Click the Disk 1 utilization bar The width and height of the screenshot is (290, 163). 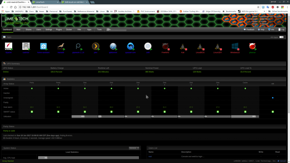(x=85, y=116)
